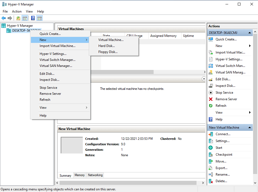Click the Move icon in Actions pane
The width and height of the screenshot is (258, 192).
211,161
